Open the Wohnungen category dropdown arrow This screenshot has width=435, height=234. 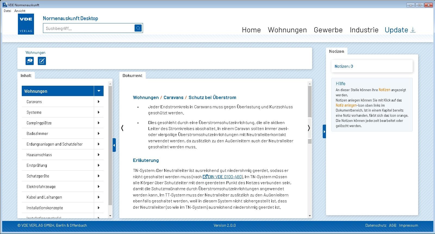click(x=99, y=91)
